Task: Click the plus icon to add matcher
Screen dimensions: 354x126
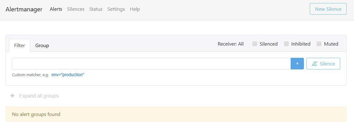Action: point(297,64)
